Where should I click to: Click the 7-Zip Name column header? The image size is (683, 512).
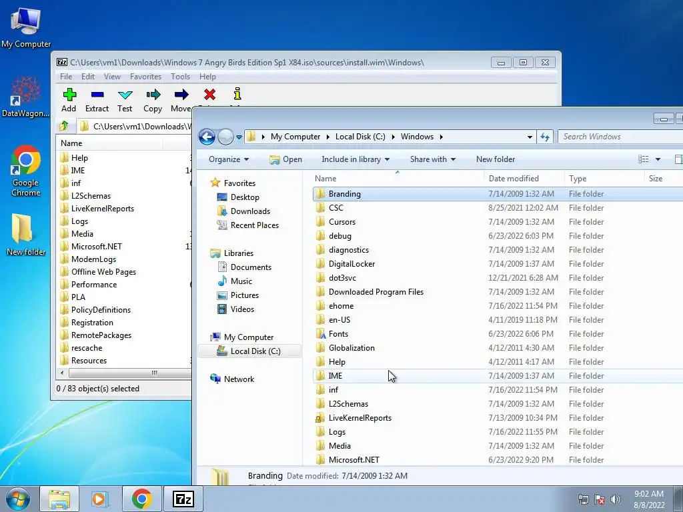pos(110,143)
